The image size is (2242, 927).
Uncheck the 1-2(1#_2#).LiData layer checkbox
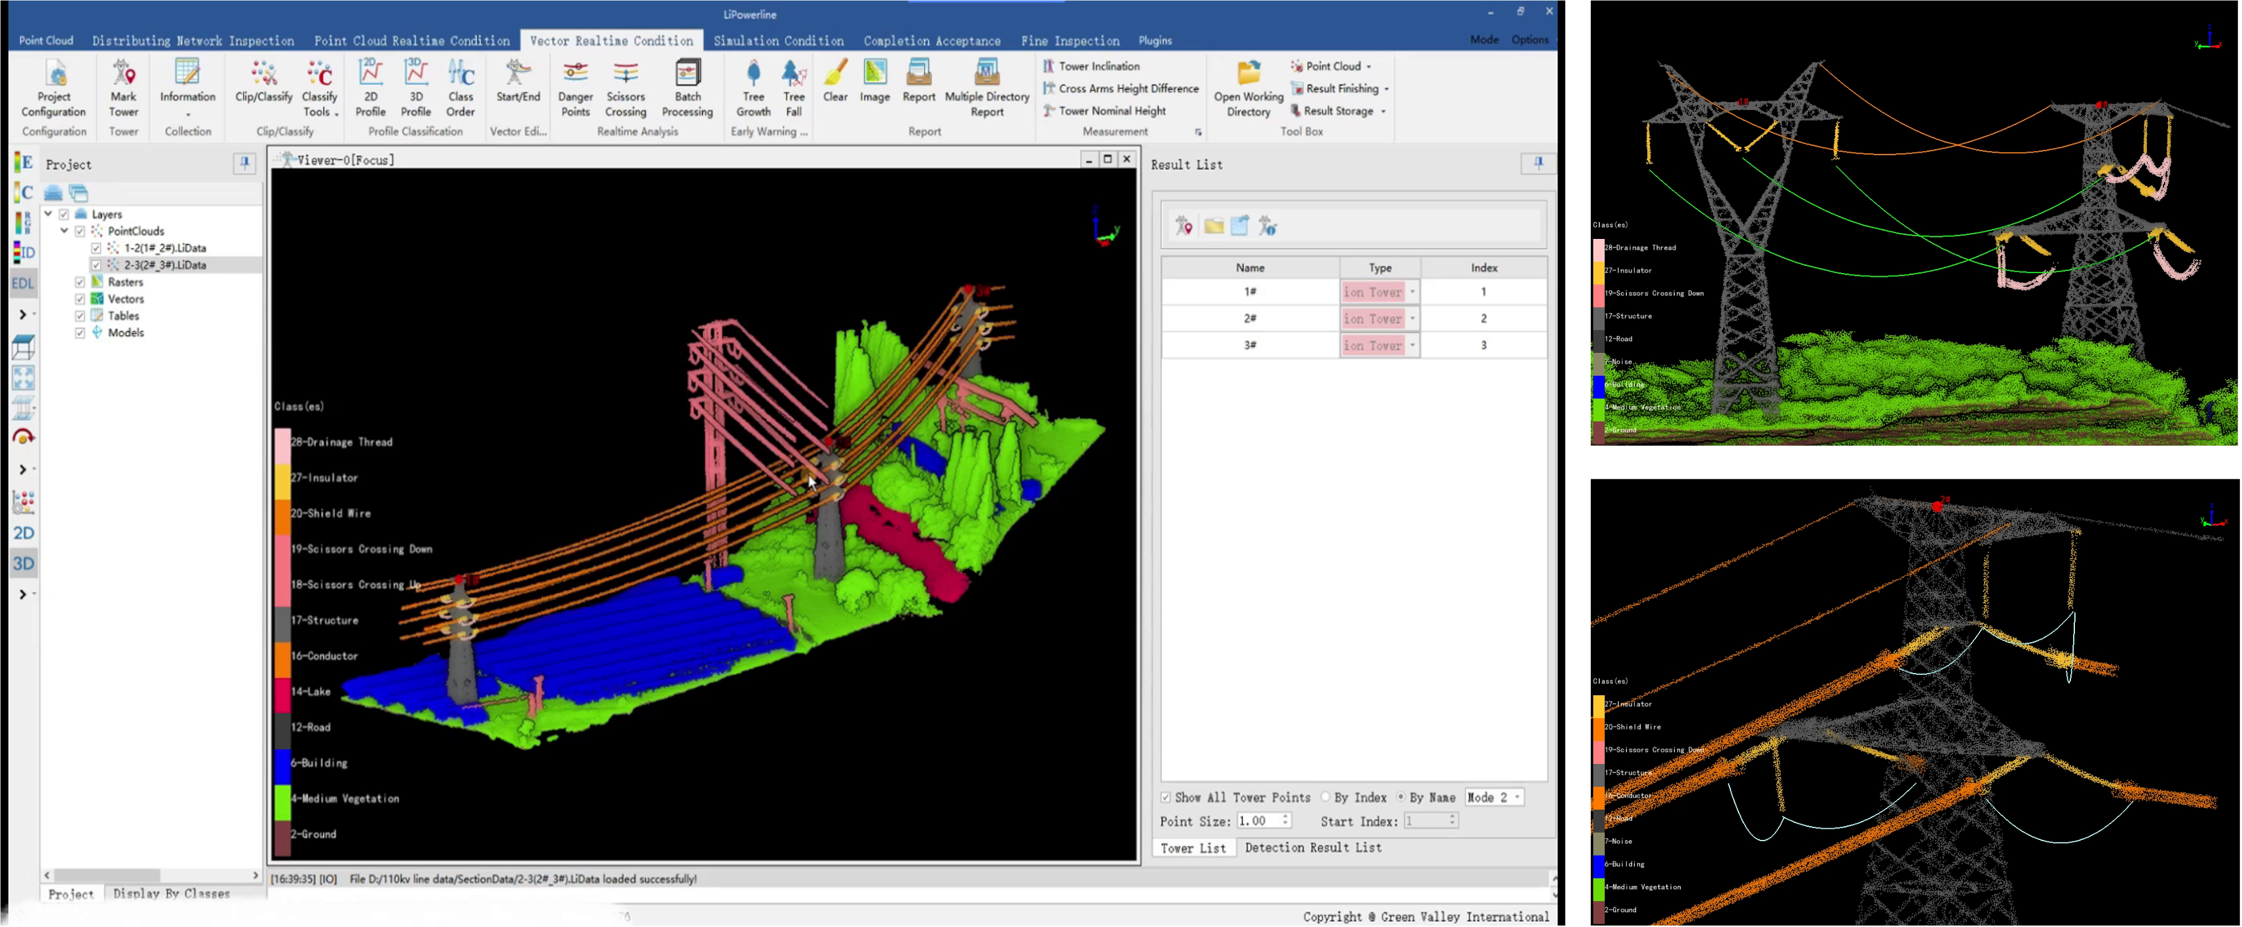click(x=96, y=248)
